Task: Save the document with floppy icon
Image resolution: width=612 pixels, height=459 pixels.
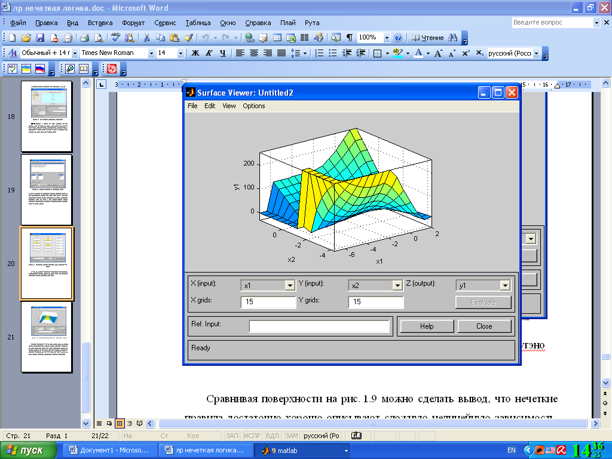Action: click(x=40, y=38)
